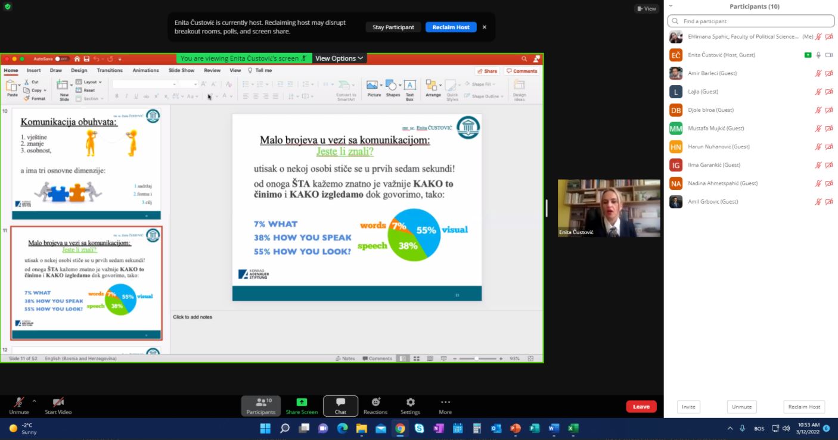Image resolution: width=838 pixels, height=440 pixels.
Task: Open Zoom Settings from the meeting toolbar
Action: click(410, 405)
